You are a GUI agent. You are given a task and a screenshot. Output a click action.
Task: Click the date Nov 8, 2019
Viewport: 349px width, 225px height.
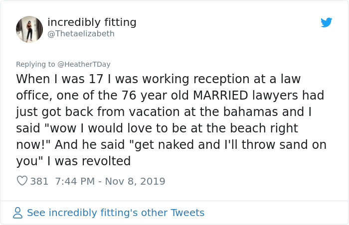[x=136, y=181]
